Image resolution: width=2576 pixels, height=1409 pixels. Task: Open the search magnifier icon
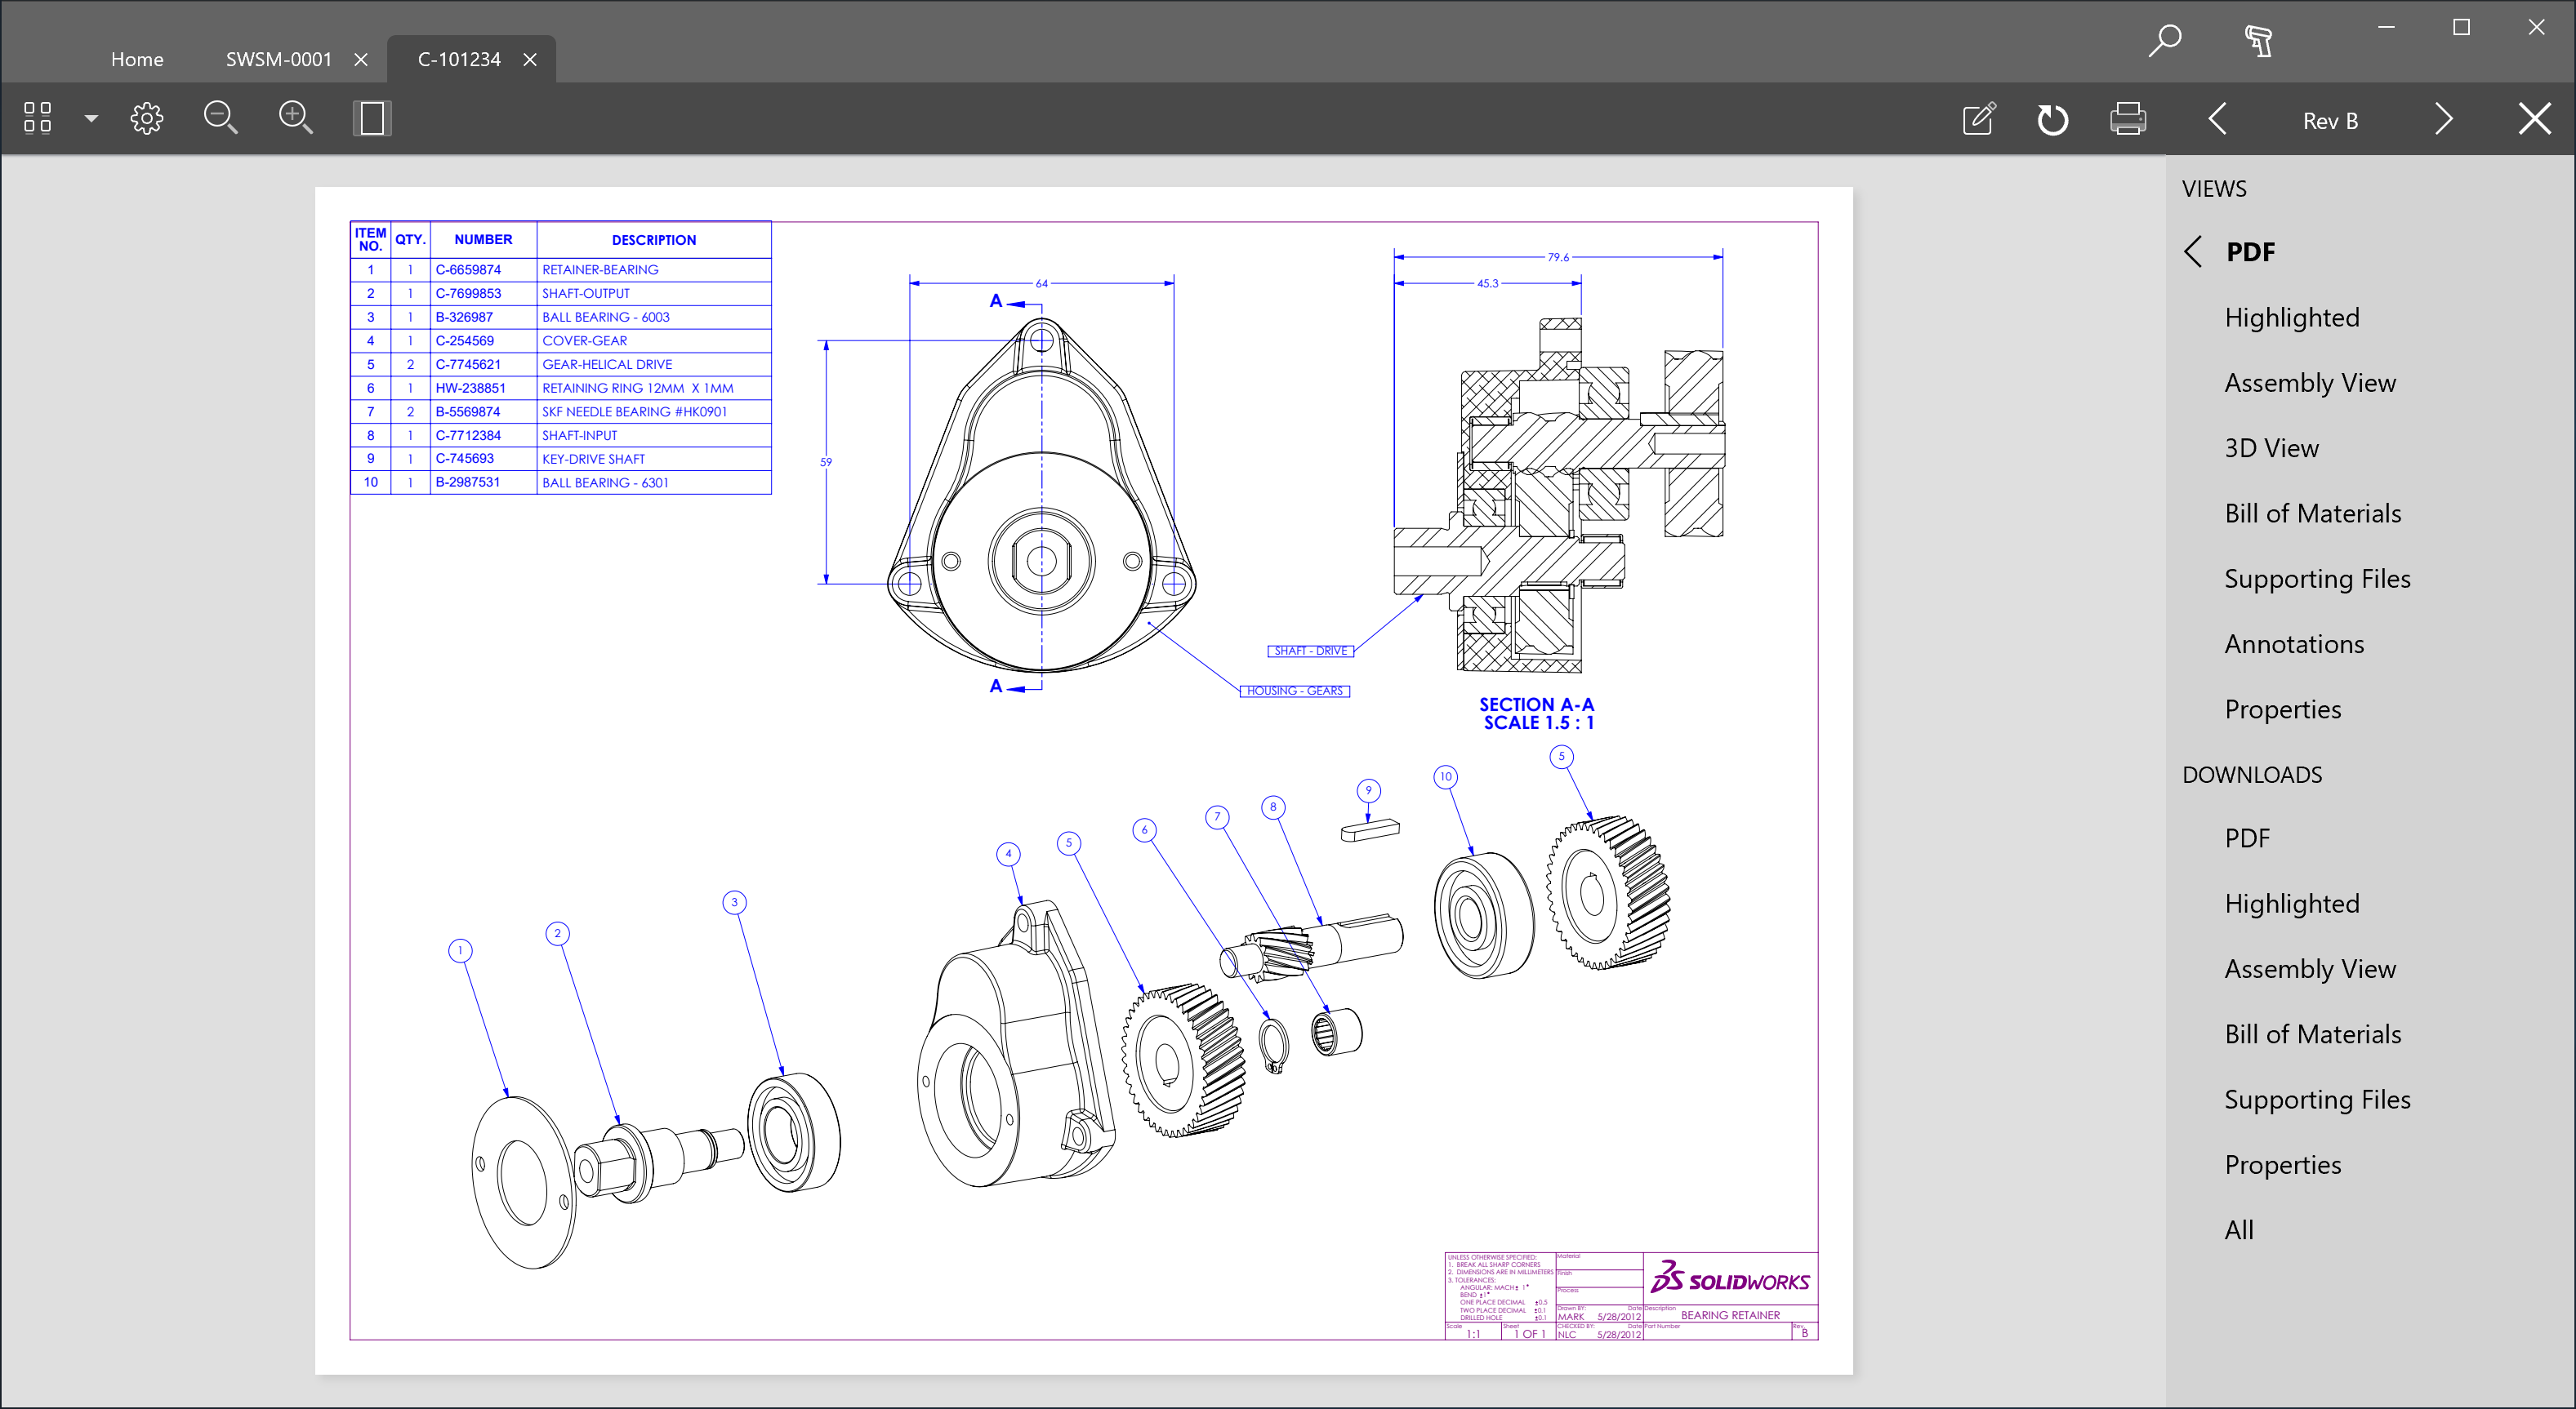tap(2165, 41)
